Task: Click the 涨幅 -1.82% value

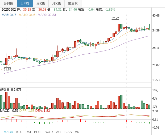Action: pos(110,10)
